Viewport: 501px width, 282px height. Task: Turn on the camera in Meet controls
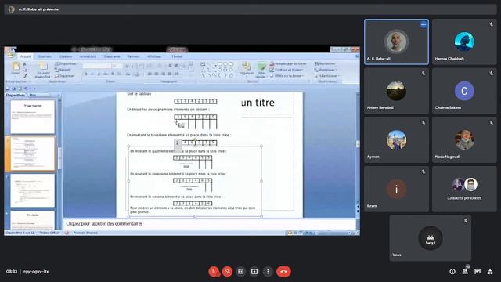227,272
